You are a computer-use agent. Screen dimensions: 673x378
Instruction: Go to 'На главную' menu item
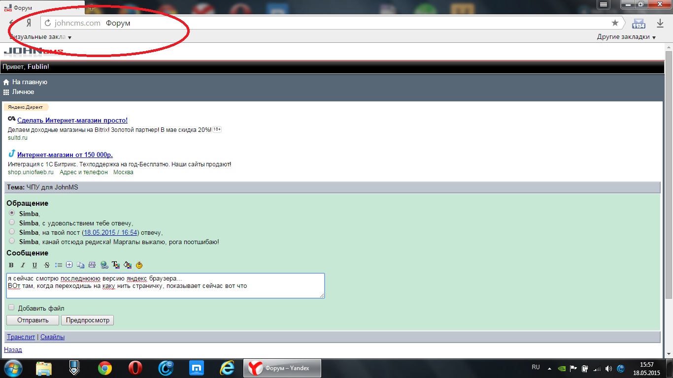coord(25,82)
